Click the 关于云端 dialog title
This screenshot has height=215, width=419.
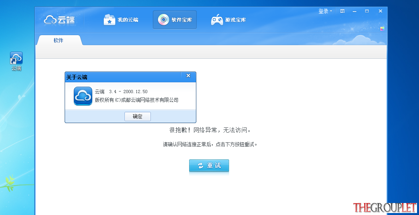click(77, 78)
